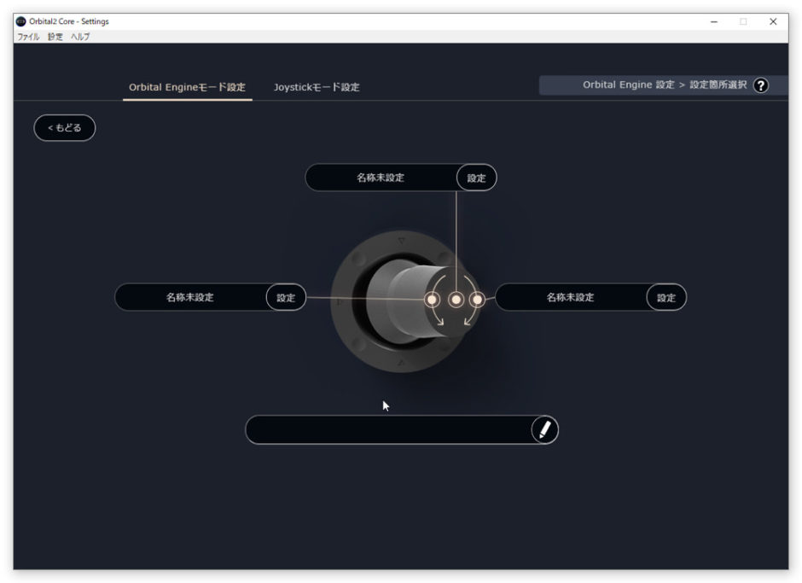Go back with the もどる button
802x583 pixels.
point(65,128)
